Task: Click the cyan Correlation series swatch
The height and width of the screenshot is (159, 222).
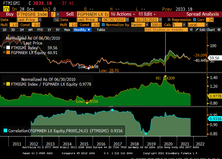Action: point(5,130)
